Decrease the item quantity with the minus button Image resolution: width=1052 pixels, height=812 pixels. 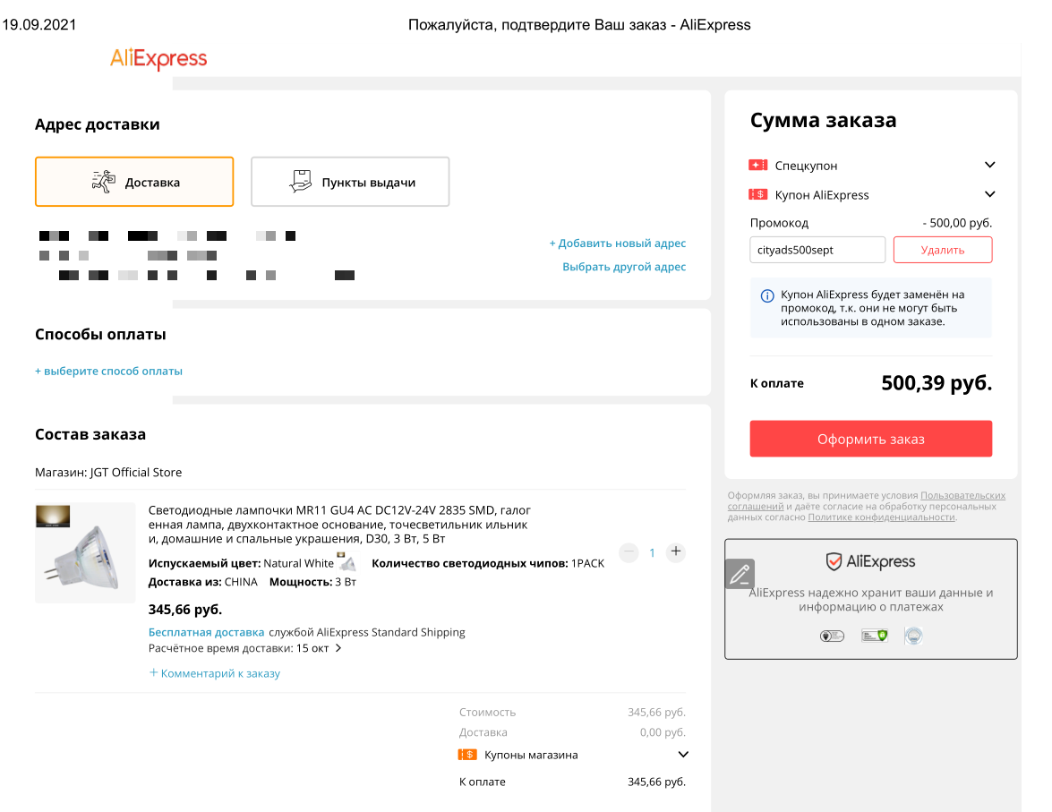pyautogui.click(x=629, y=551)
